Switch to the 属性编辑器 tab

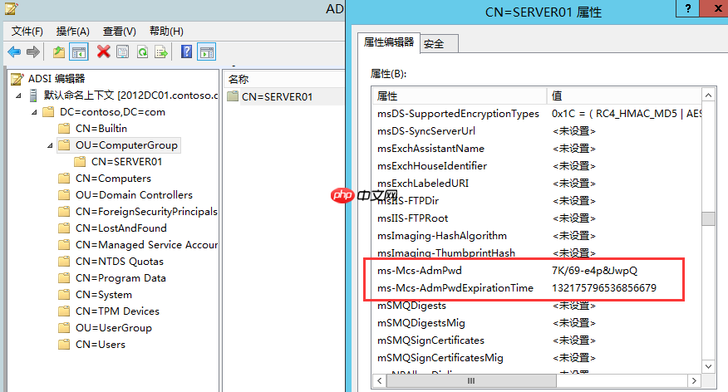coord(389,42)
